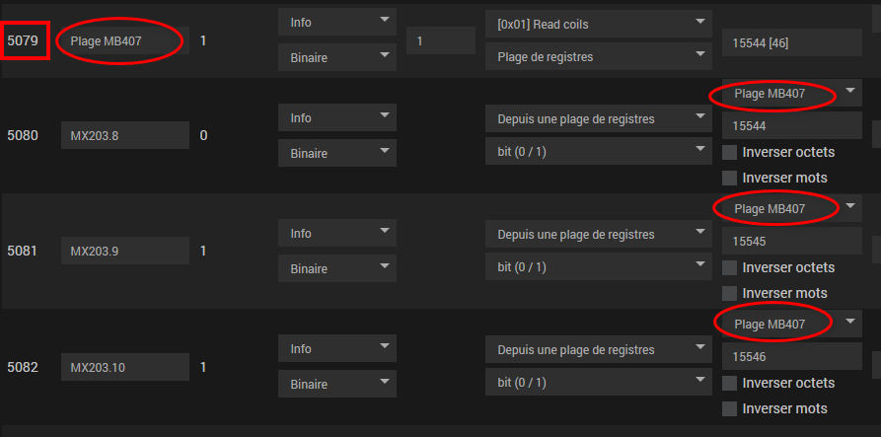881x437 pixels.
Task: Enable Inverser mots for MX203.8
Action: pyautogui.click(x=730, y=178)
